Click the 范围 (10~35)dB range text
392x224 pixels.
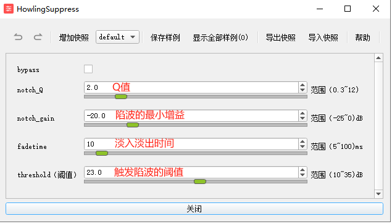pos(337,175)
